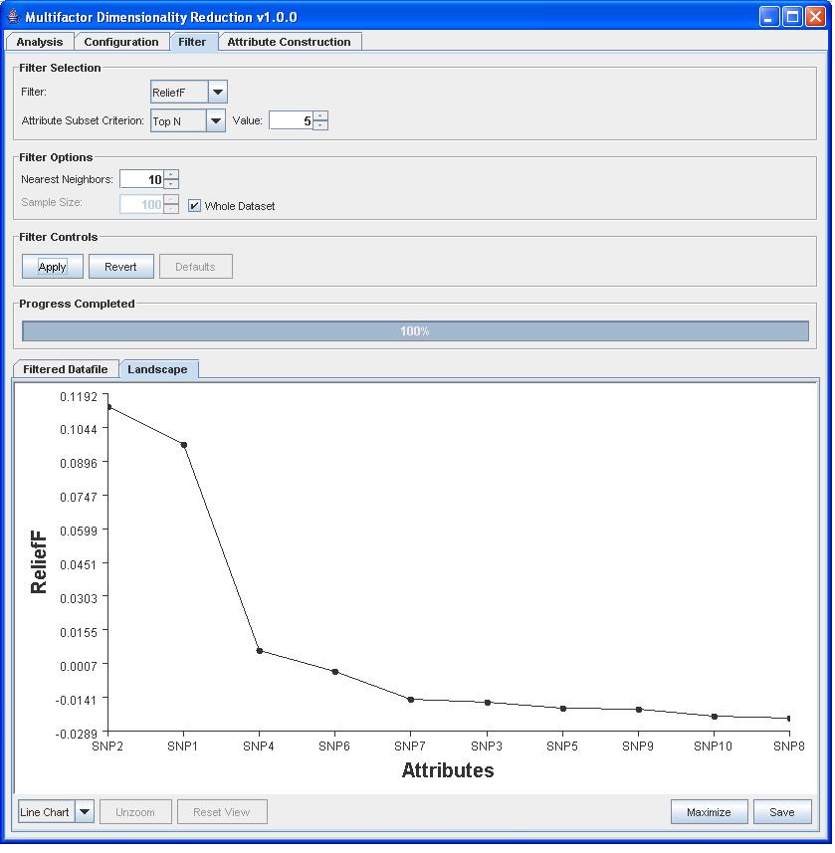Click the 100% progress bar
The width and height of the screenshot is (835, 853).
tap(415, 331)
